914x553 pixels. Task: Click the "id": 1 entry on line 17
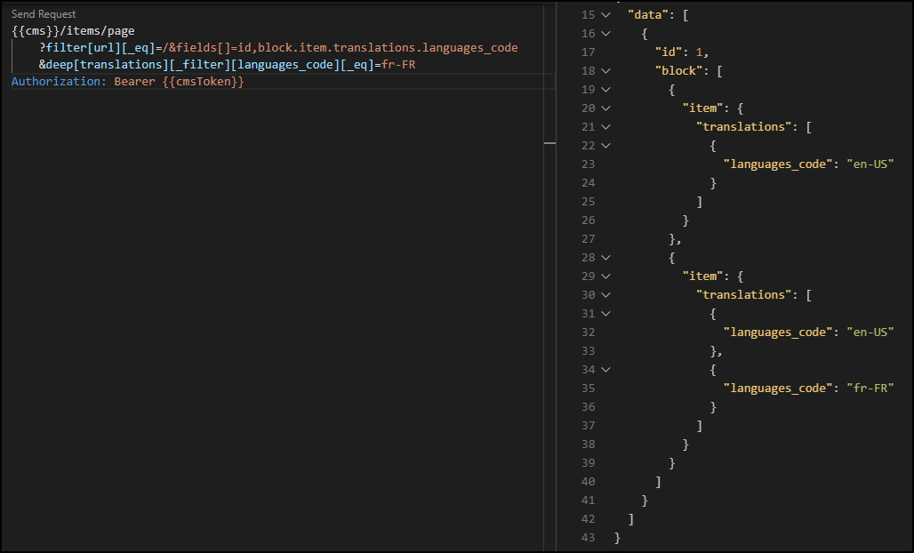pos(681,52)
